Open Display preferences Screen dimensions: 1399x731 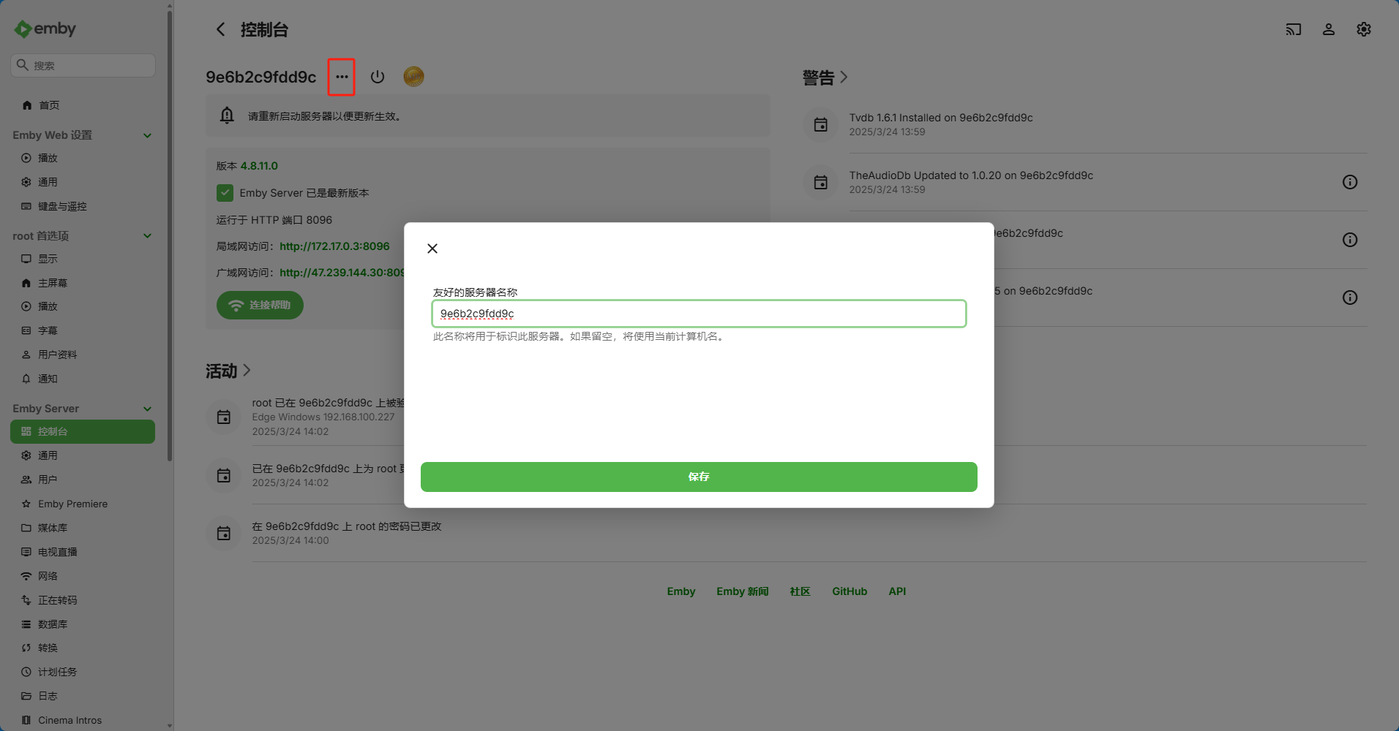point(83,259)
